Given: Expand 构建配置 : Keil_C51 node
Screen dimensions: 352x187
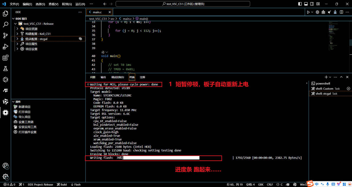Looking at the screenshot, I should (17, 34).
